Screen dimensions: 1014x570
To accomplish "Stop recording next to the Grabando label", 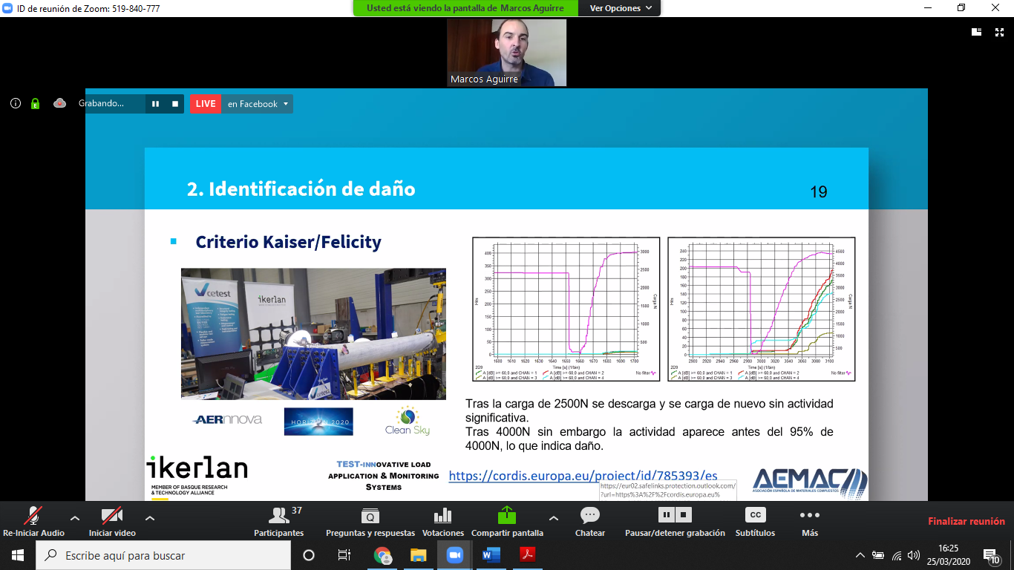I will [x=175, y=104].
